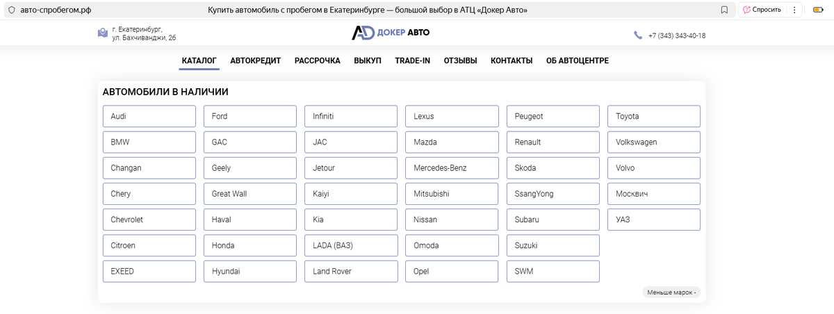Choose the Chery brand
This screenshot has width=834, height=314.
pyautogui.click(x=149, y=194)
